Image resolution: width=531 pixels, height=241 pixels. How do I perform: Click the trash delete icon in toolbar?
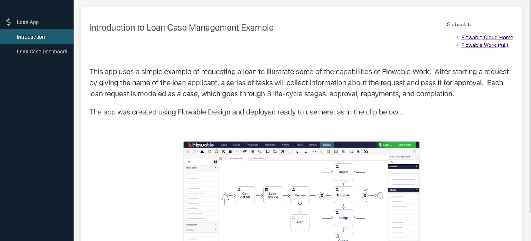(230, 151)
